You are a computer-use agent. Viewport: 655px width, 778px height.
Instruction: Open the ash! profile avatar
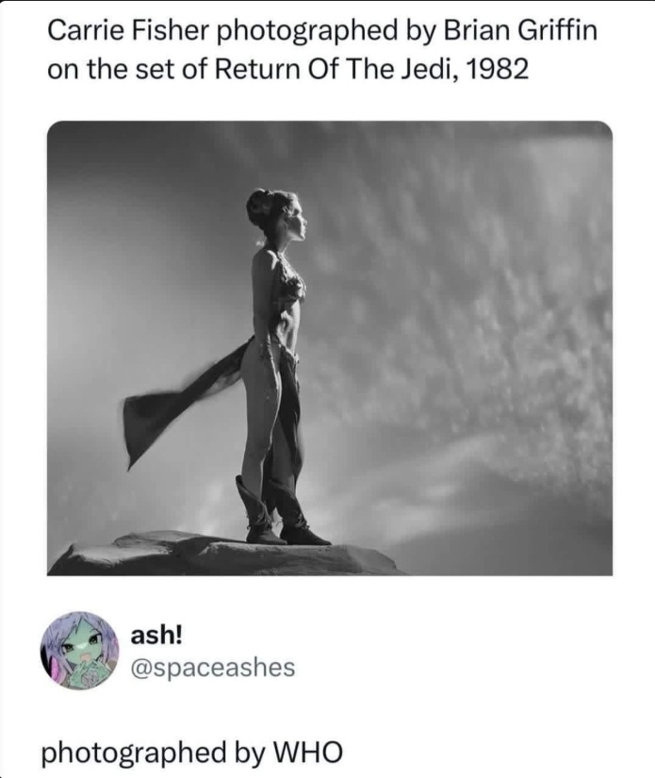pyautogui.click(x=79, y=650)
